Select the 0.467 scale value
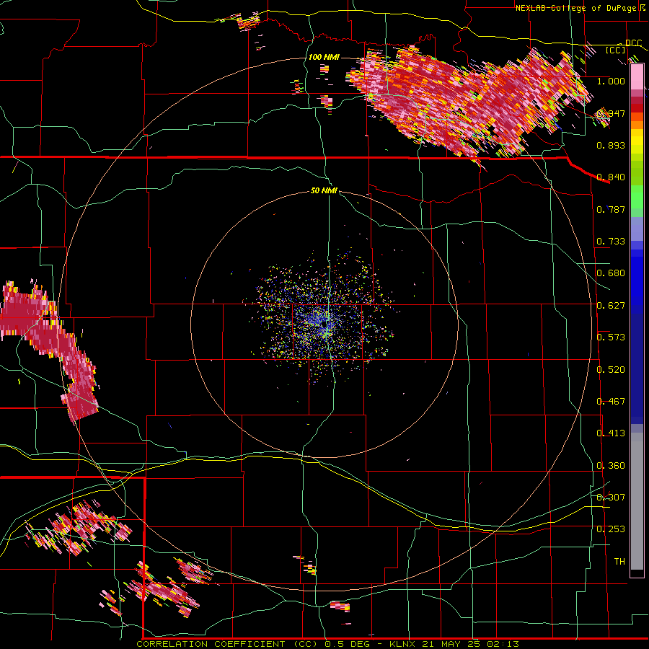Image resolution: width=649 pixels, height=649 pixels. 611,402
